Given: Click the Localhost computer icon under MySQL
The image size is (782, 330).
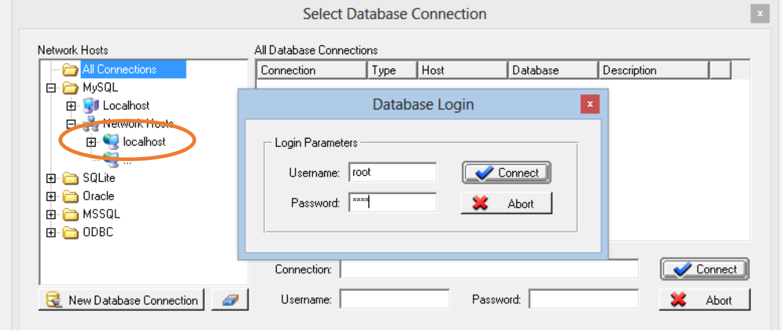Looking at the screenshot, I should click(91, 106).
